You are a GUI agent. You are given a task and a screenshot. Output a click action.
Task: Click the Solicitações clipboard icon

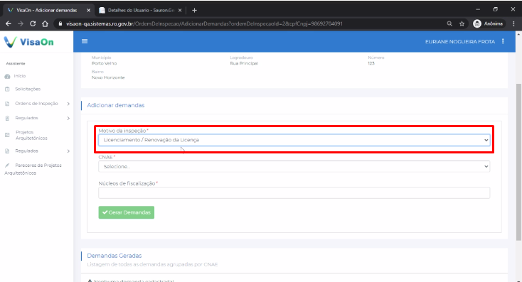coord(7,89)
